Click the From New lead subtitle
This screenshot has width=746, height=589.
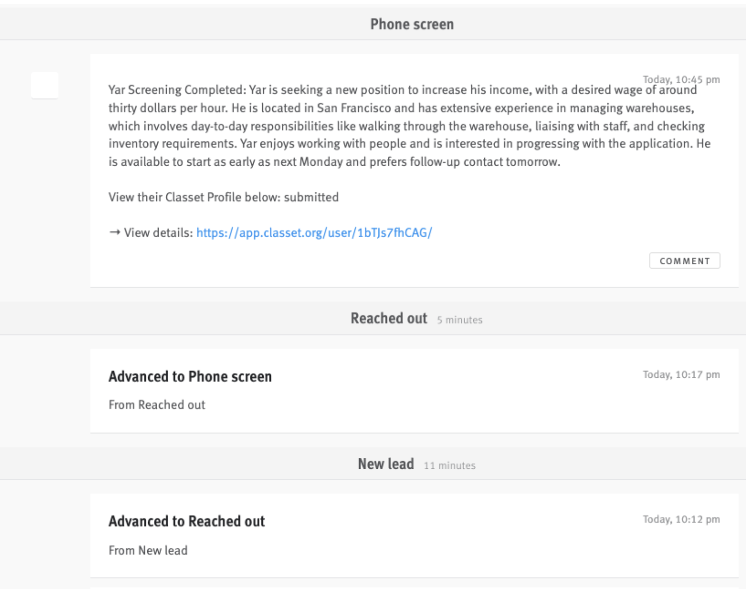[148, 551]
